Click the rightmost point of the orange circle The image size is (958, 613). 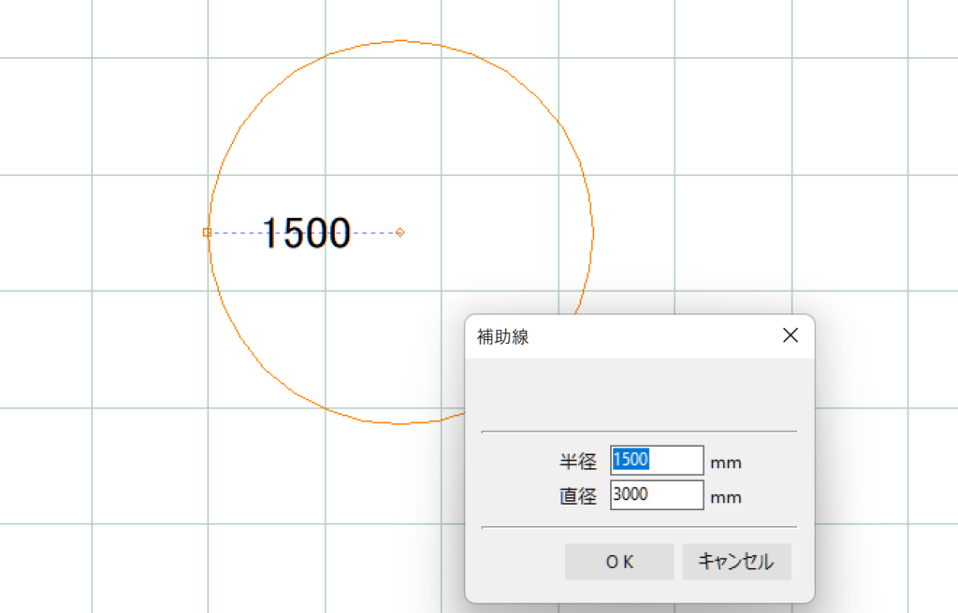click(x=593, y=232)
